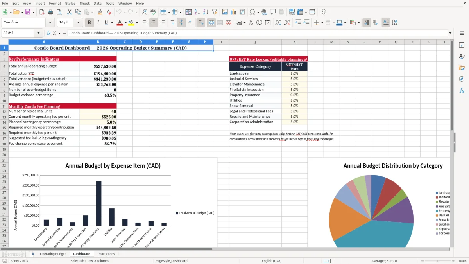Click Clear Direct Formatting icon
The width and height of the screenshot is (469, 264).
point(108,12)
